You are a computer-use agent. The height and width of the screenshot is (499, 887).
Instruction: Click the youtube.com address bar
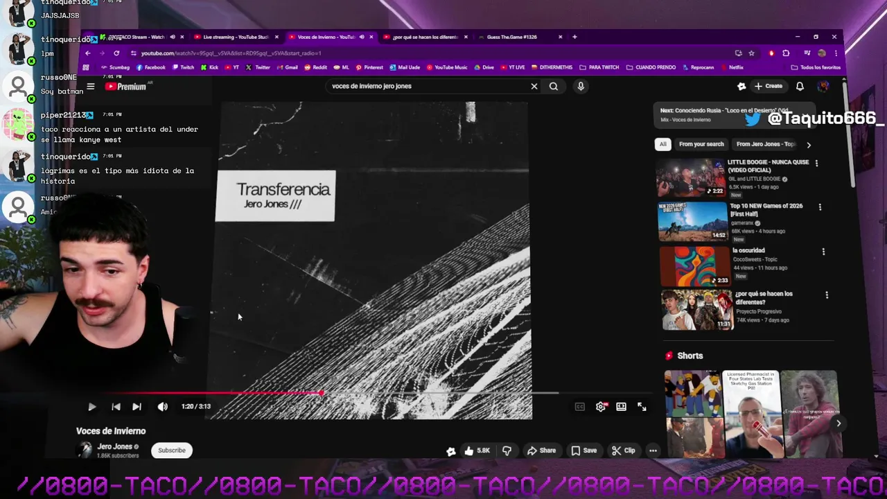[x=430, y=53]
